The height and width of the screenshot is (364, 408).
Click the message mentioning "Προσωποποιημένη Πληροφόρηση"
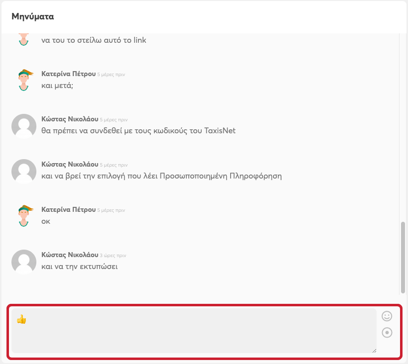[161, 176]
